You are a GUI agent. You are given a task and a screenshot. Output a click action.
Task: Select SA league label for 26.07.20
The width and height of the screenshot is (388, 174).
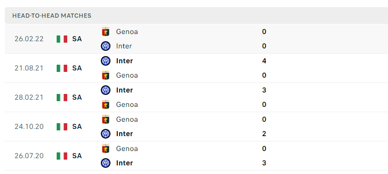coord(77,156)
